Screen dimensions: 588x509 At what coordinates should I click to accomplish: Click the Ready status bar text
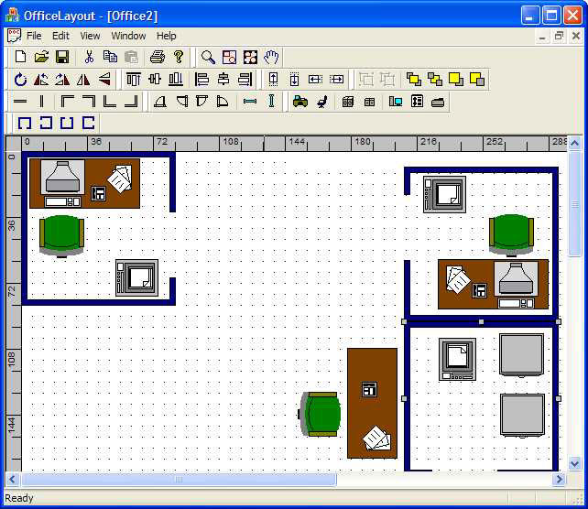(x=19, y=498)
